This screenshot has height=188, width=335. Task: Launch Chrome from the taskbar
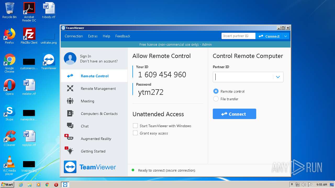(47, 185)
